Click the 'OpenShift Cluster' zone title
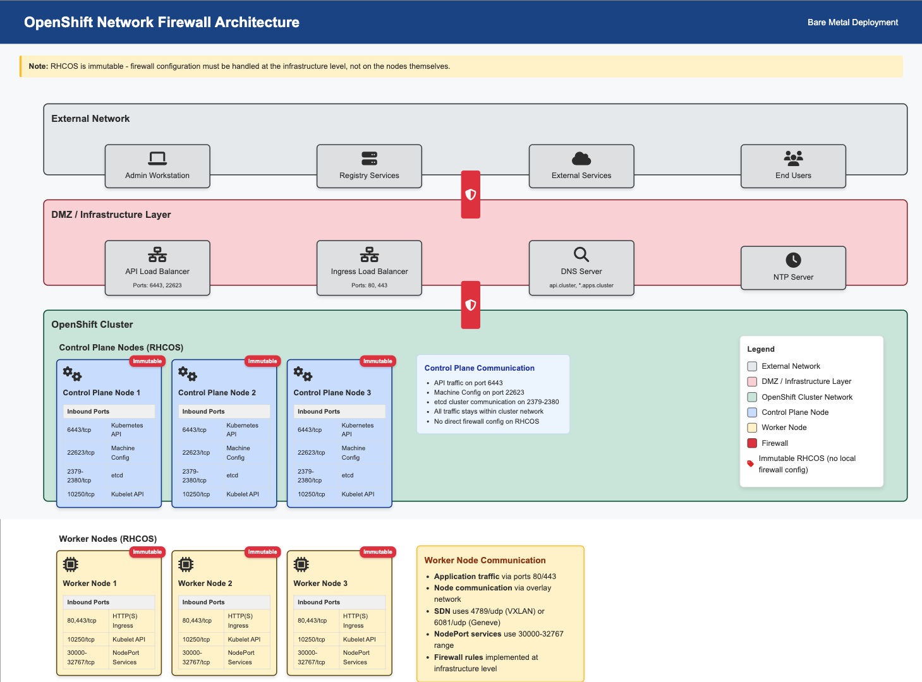This screenshot has height=682, width=922. coord(92,325)
